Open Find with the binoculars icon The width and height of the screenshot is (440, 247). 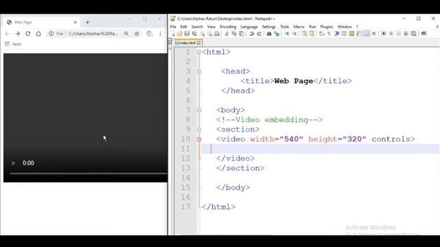click(269, 34)
